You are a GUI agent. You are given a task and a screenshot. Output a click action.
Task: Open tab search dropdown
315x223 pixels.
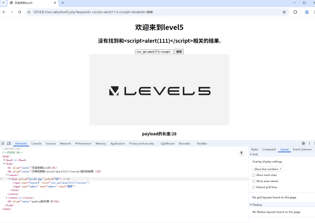(3, 3)
